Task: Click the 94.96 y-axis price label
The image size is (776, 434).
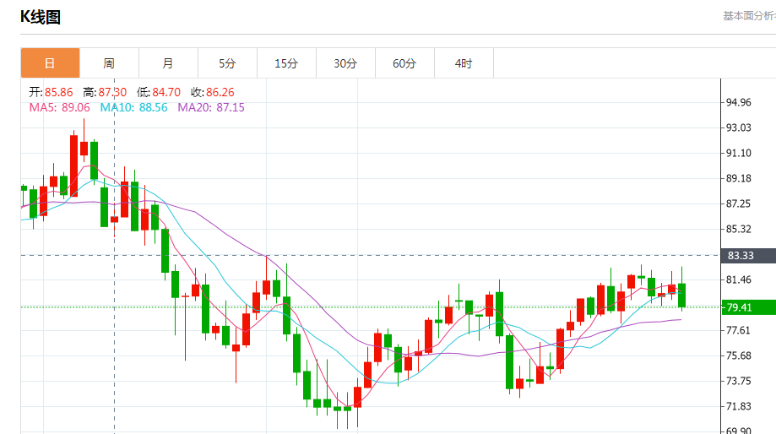Action: click(x=739, y=103)
